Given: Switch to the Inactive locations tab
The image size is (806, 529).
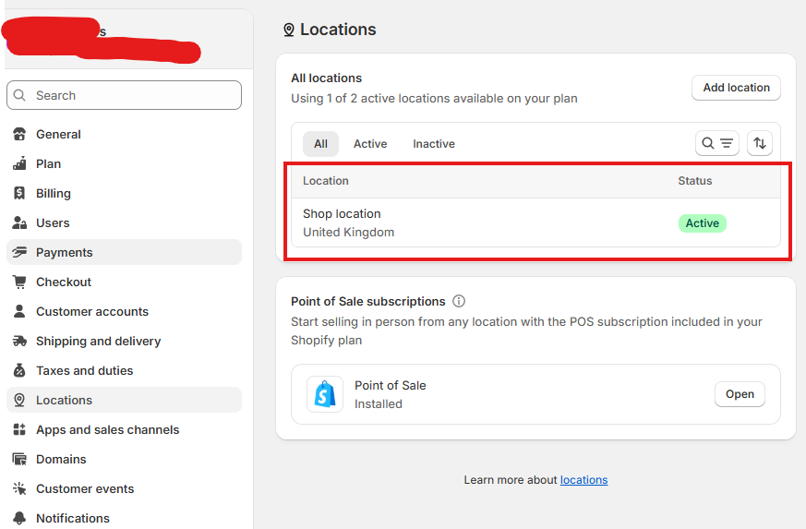Looking at the screenshot, I should (434, 144).
